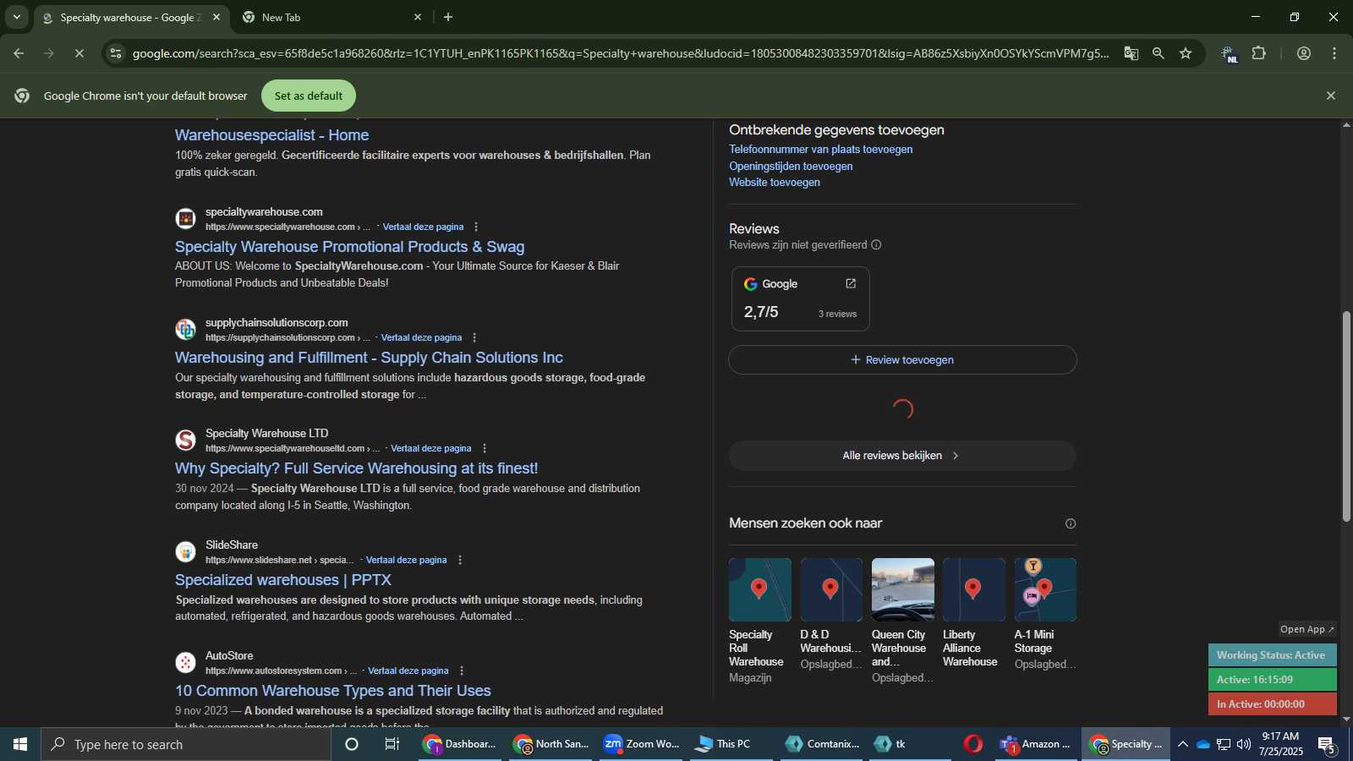Open A-1 Mini Storage map thumbnail
The image size is (1353, 761).
pyautogui.click(x=1045, y=589)
